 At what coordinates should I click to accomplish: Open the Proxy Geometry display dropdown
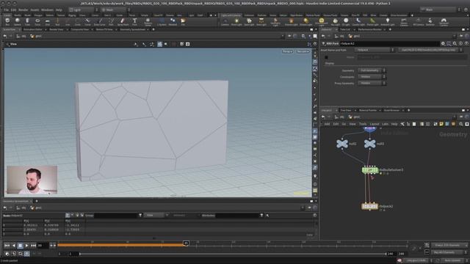tap(372, 83)
